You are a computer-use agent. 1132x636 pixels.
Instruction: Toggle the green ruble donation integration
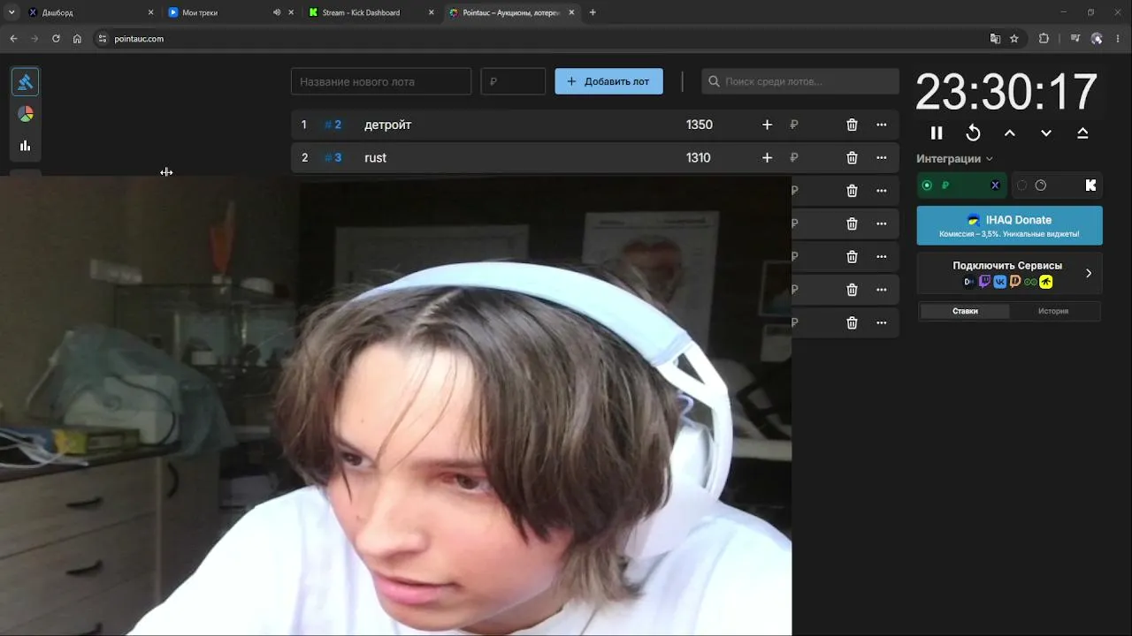(x=927, y=185)
